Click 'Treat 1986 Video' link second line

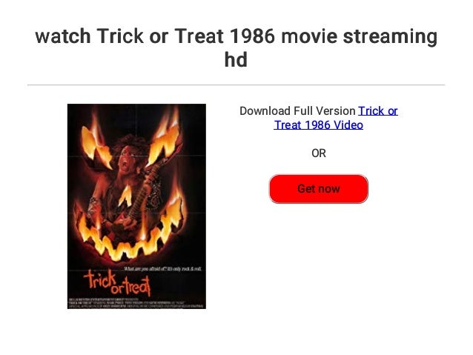pos(319,125)
